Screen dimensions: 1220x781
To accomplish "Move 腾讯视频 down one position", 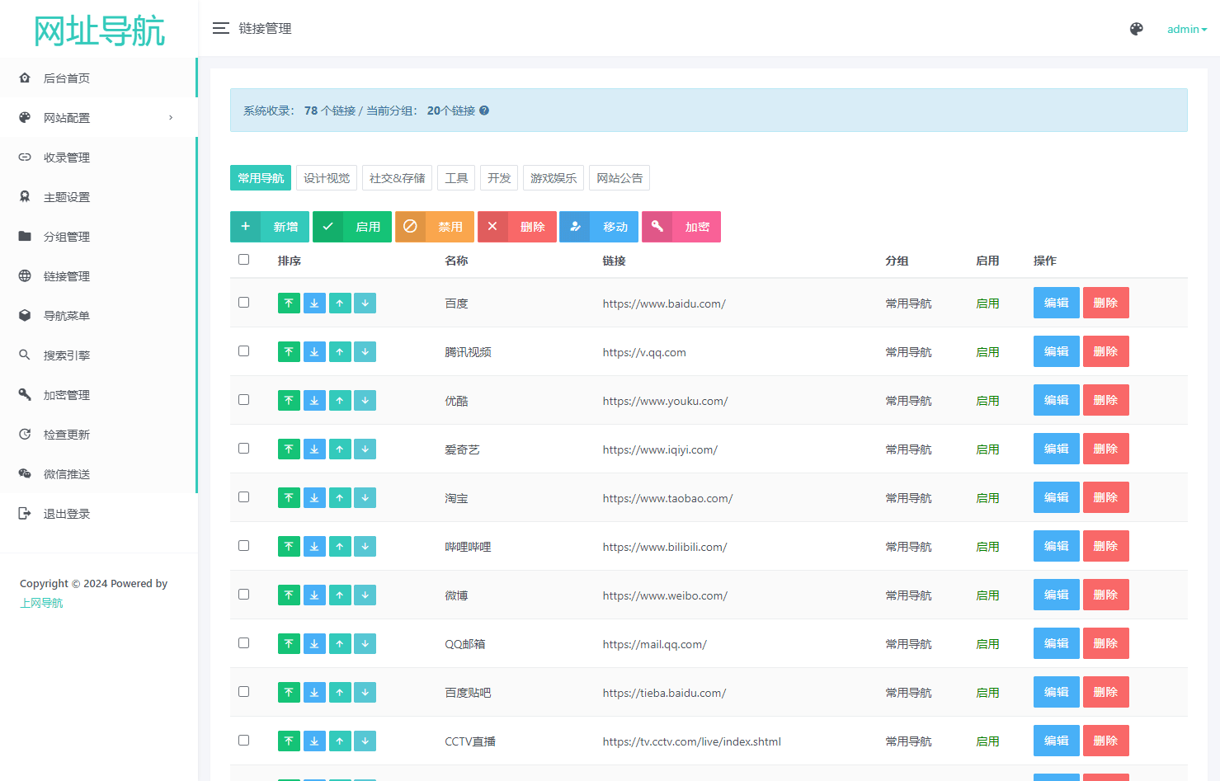I will pos(365,352).
